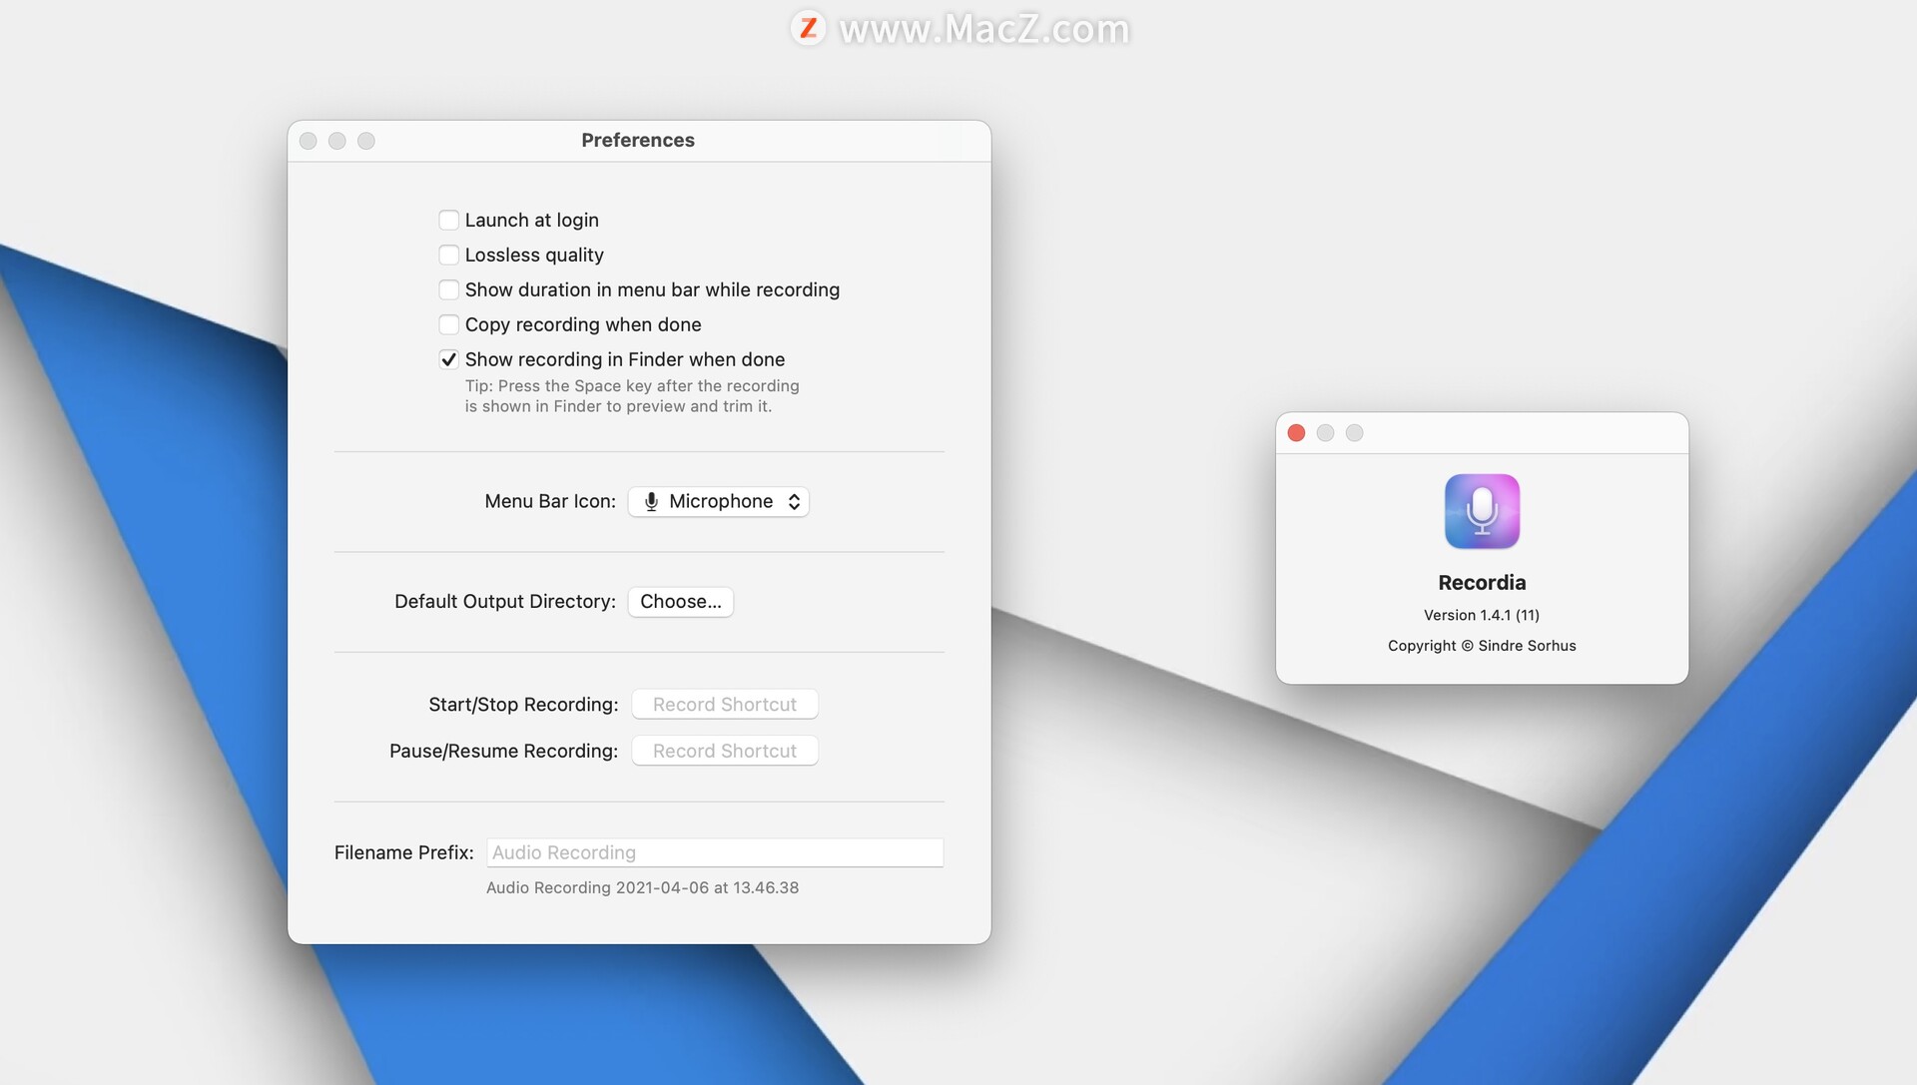Minimize the Preferences window
Viewport: 1917px width, 1085px height.
pos(337,142)
